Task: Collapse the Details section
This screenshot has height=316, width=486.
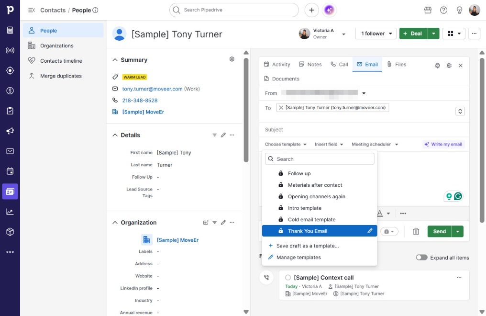Action: pos(115,135)
